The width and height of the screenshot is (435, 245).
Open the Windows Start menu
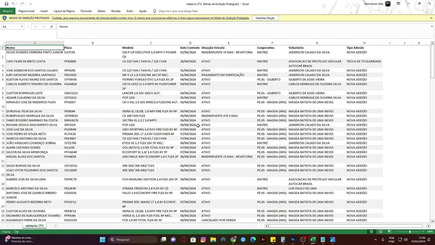pos(102,240)
